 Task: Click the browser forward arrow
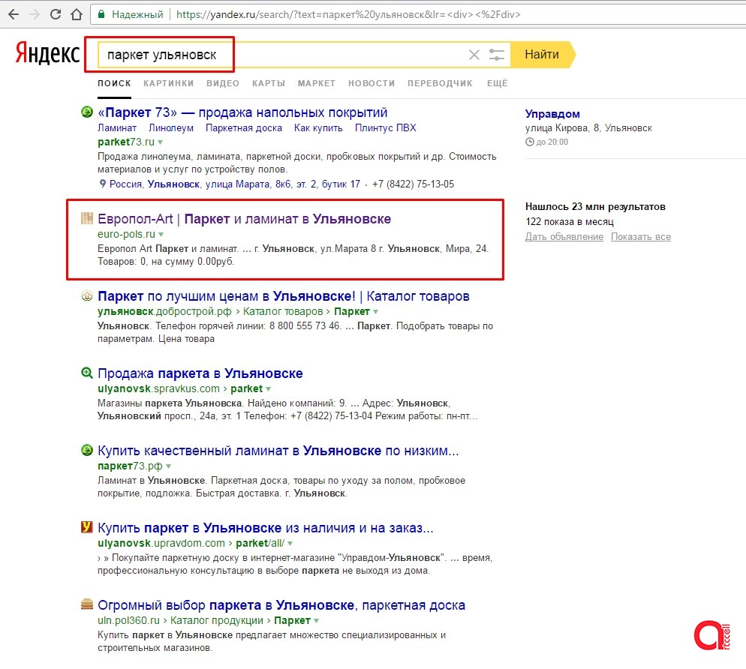click(35, 14)
